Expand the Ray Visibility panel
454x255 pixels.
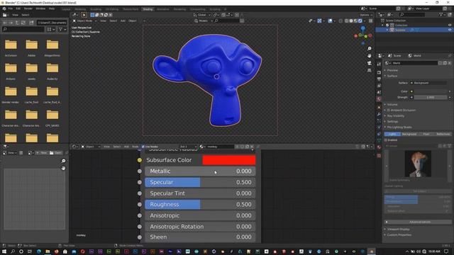click(x=395, y=116)
